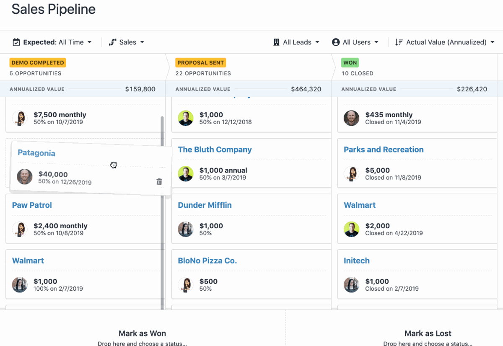Click the avatar on the $435 monthly card
The image size is (503, 346).
click(352, 118)
